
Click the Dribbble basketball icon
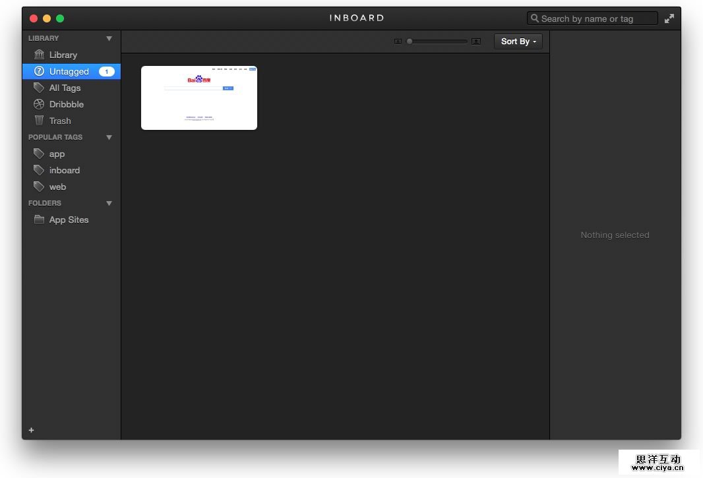click(x=39, y=104)
